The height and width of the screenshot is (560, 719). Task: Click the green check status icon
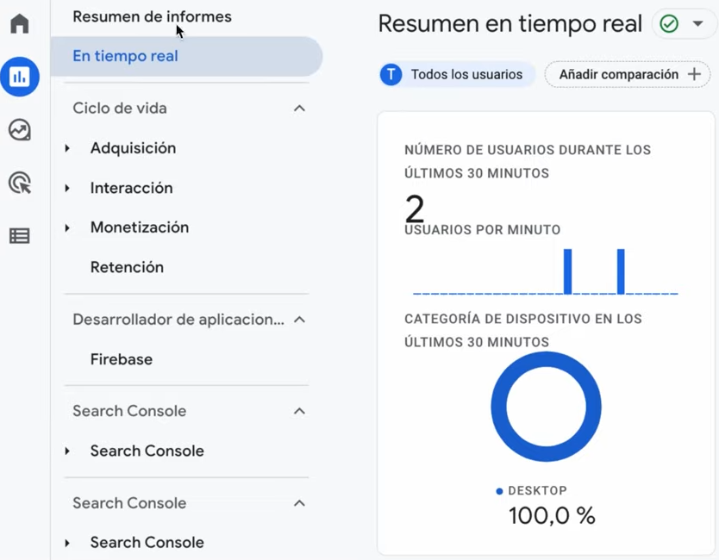point(669,23)
